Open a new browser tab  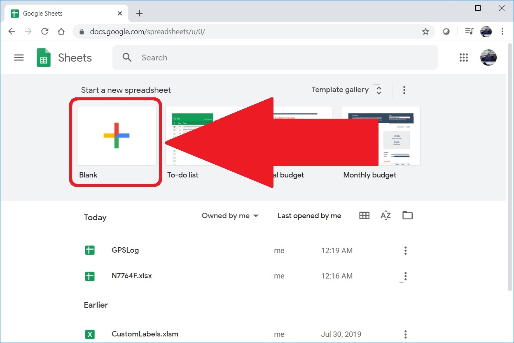point(139,14)
